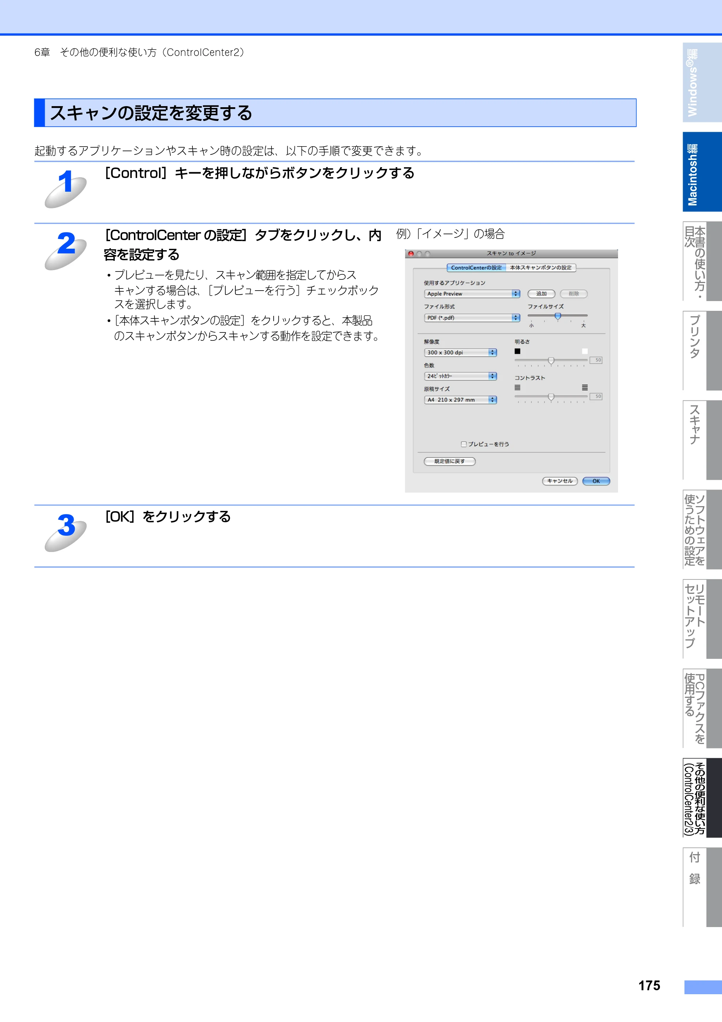Open the スキャナ side tab
This screenshot has width=722, height=1022.
tap(702, 440)
